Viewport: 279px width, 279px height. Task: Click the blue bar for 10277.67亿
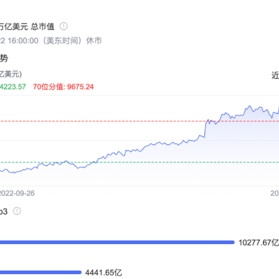coord(117,242)
